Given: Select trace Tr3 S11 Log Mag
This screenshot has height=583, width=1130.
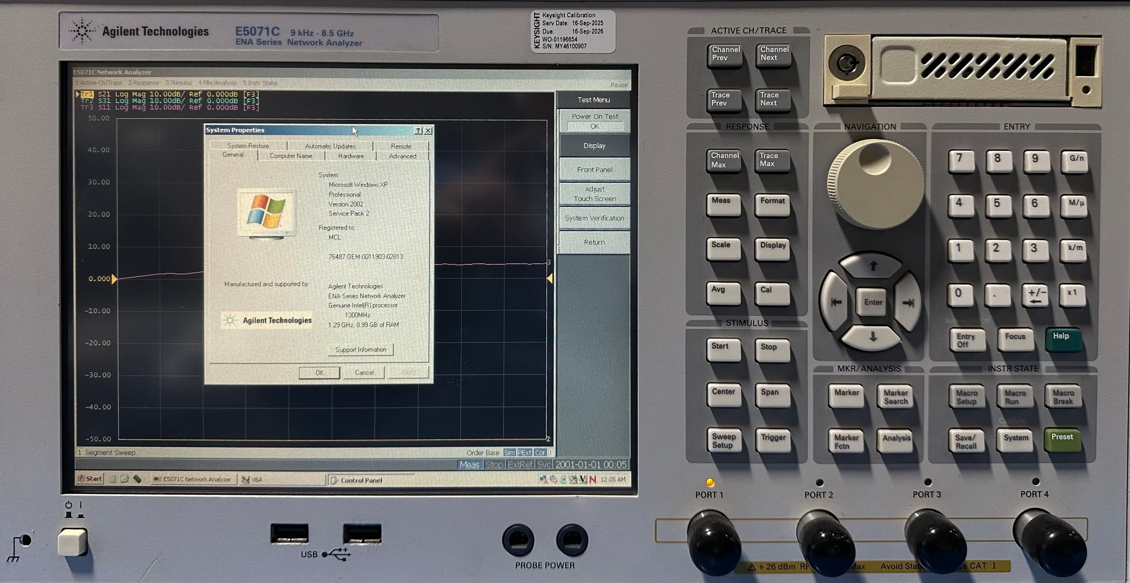Looking at the screenshot, I should click(170, 107).
